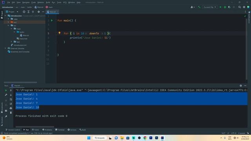Open the Build tool window button at the bottom
Image resolution: width=251 pixels, height=141 pixels.
click(x=83, y=130)
